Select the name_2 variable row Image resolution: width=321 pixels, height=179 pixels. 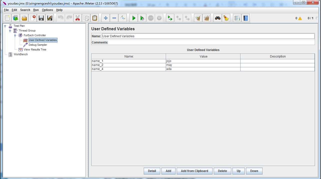pyautogui.click(x=128, y=65)
